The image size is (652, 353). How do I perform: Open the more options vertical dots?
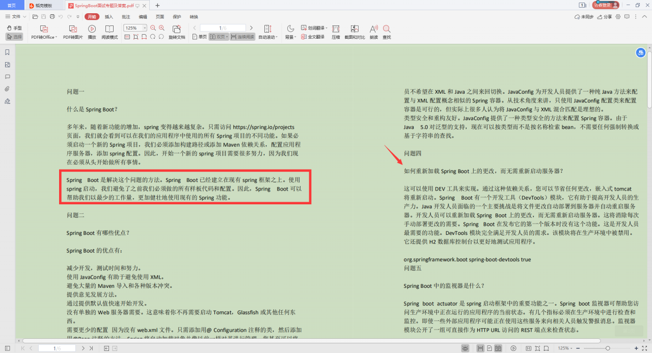pos(636,17)
